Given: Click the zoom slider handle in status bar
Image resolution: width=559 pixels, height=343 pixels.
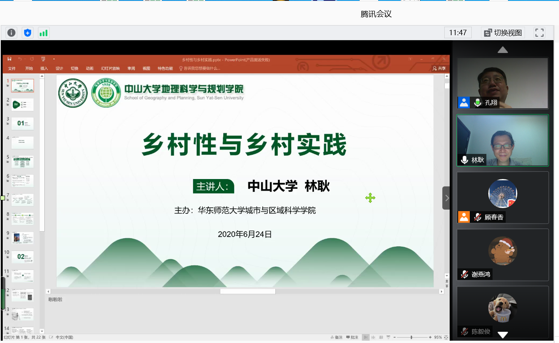Looking at the screenshot, I should point(411,337).
